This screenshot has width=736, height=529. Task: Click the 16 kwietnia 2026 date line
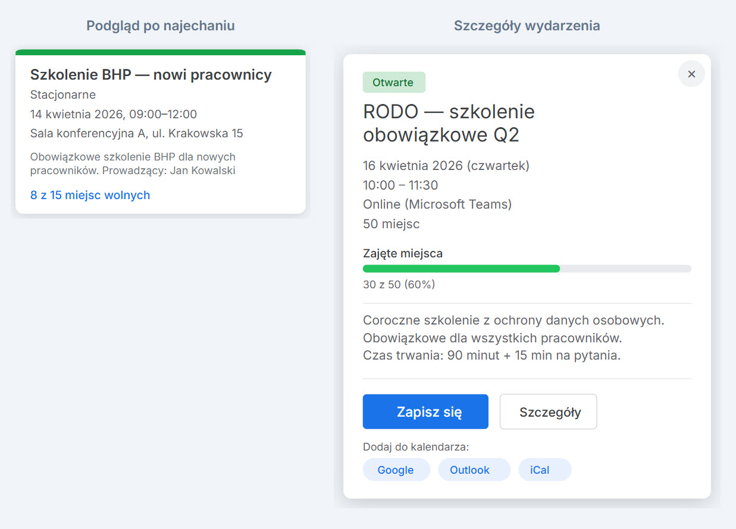[x=446, y=165]
